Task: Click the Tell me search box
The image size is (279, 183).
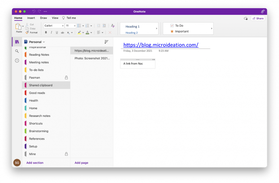Action: 69,18
